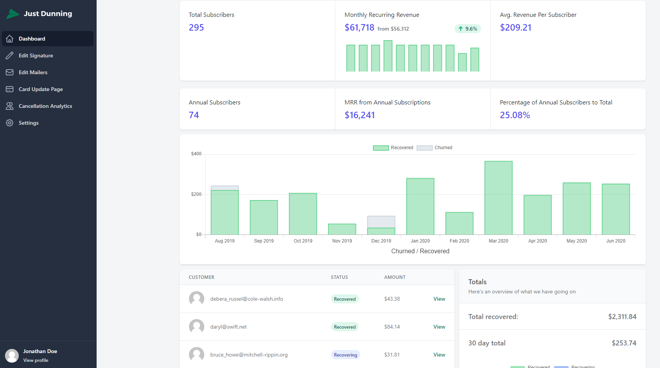View details for daryl@swift.net
Image resolution: width=660 pixels, height=368 pixels.
pos(439,327)
